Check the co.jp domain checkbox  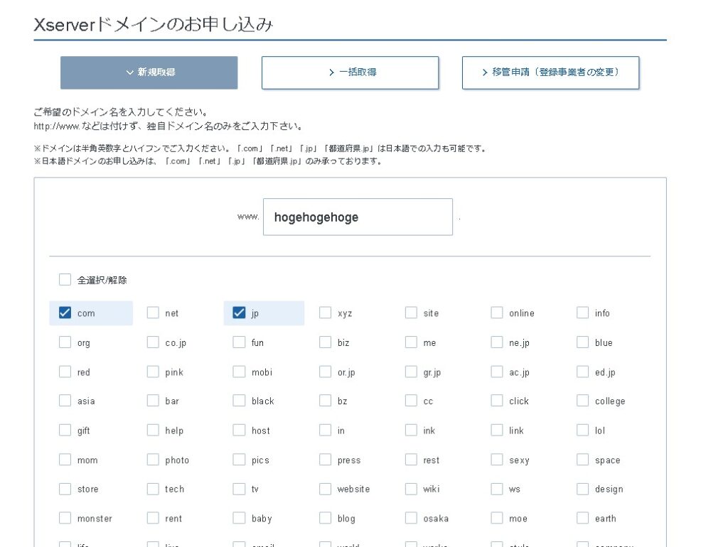(x=153, y=342)
